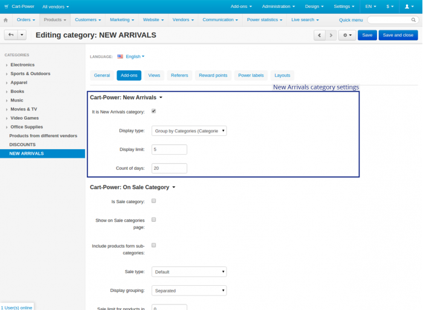Screen dimensions: 423x310
Task: Collapse Cart-Power: New Arrivals section
Action: [x=126, y=97]
